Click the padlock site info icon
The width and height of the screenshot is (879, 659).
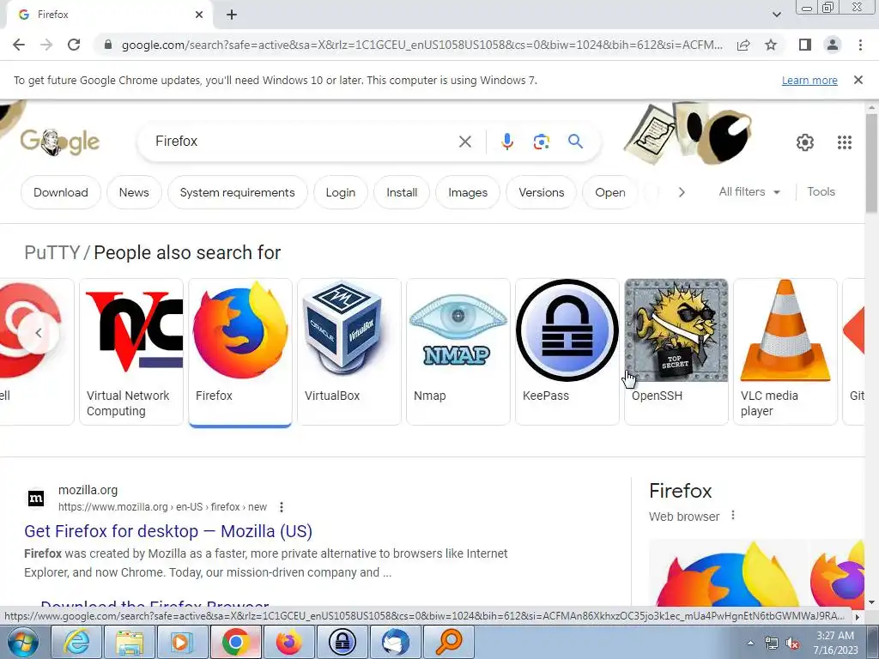pos(107,45)
